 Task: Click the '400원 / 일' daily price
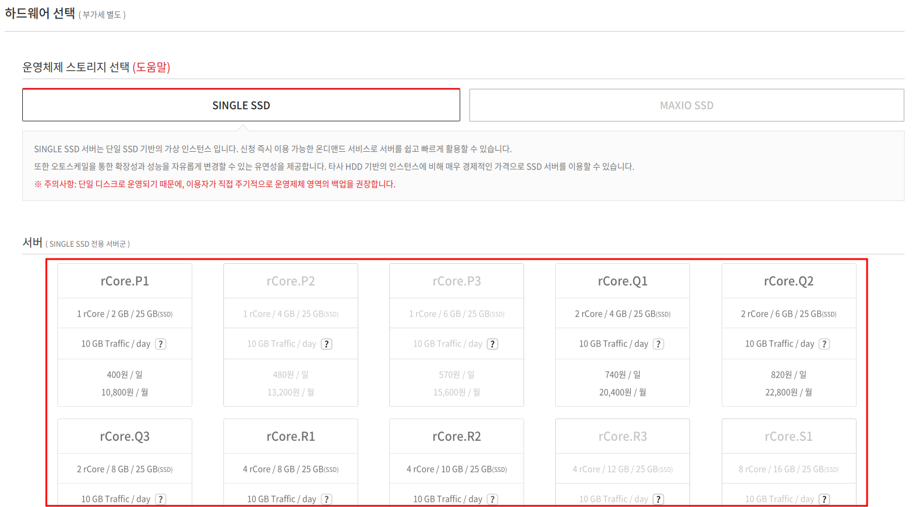coord(125,375)
